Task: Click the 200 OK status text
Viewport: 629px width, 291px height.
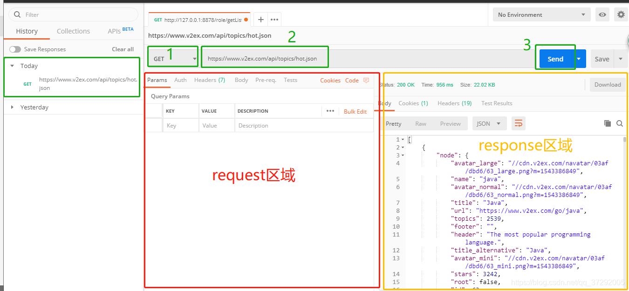Action: tap(406, 85)
